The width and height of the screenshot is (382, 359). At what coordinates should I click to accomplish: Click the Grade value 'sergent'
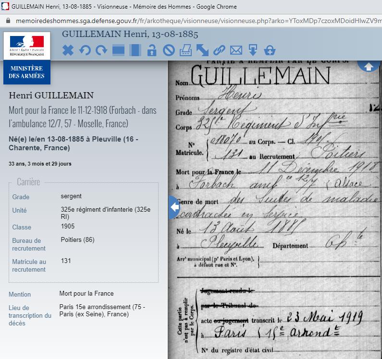71,196
